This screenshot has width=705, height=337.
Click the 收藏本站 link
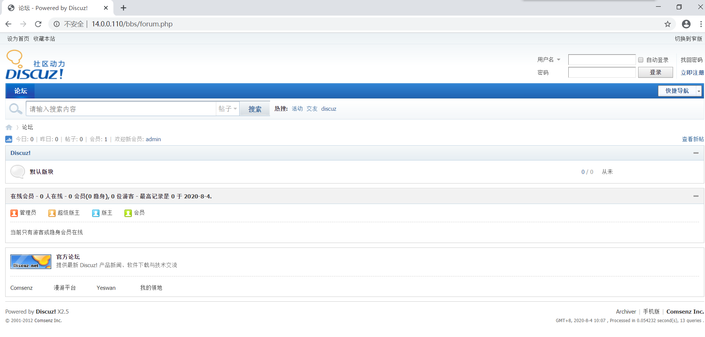44,39
